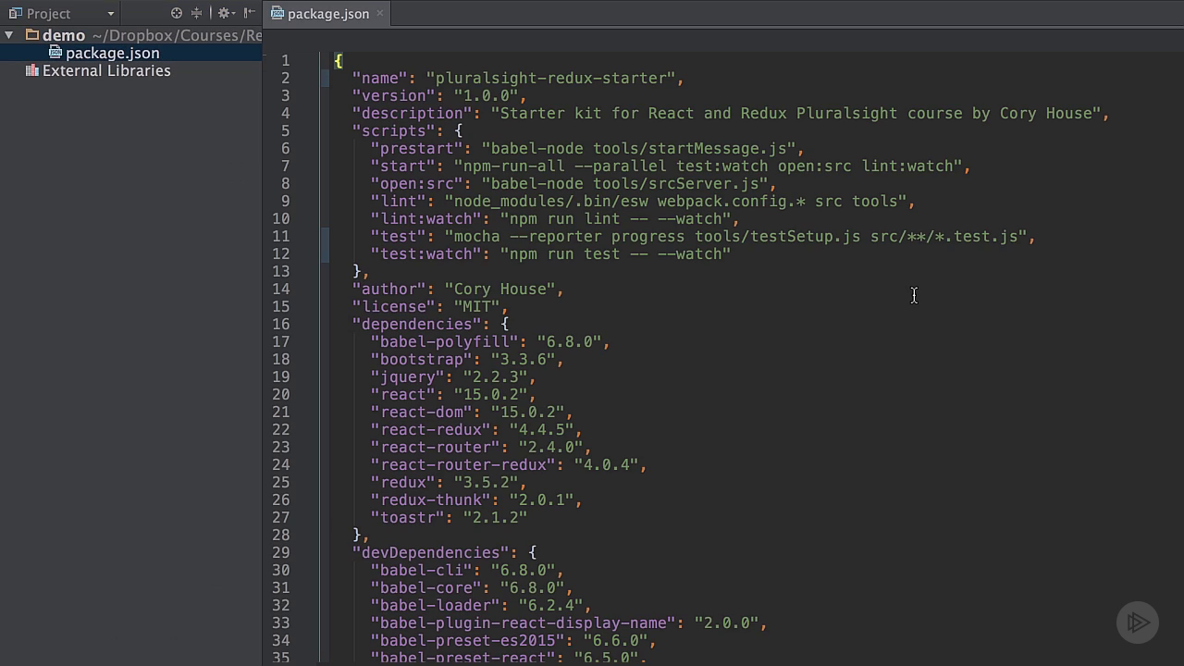1184x666 pixels.
Task: Click the "babel-plugin-react-display-name" key
Action: click(x=523, y=623)
